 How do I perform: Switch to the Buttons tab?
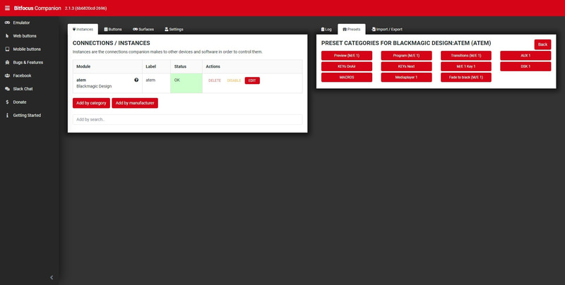click(x=113, y=29)
